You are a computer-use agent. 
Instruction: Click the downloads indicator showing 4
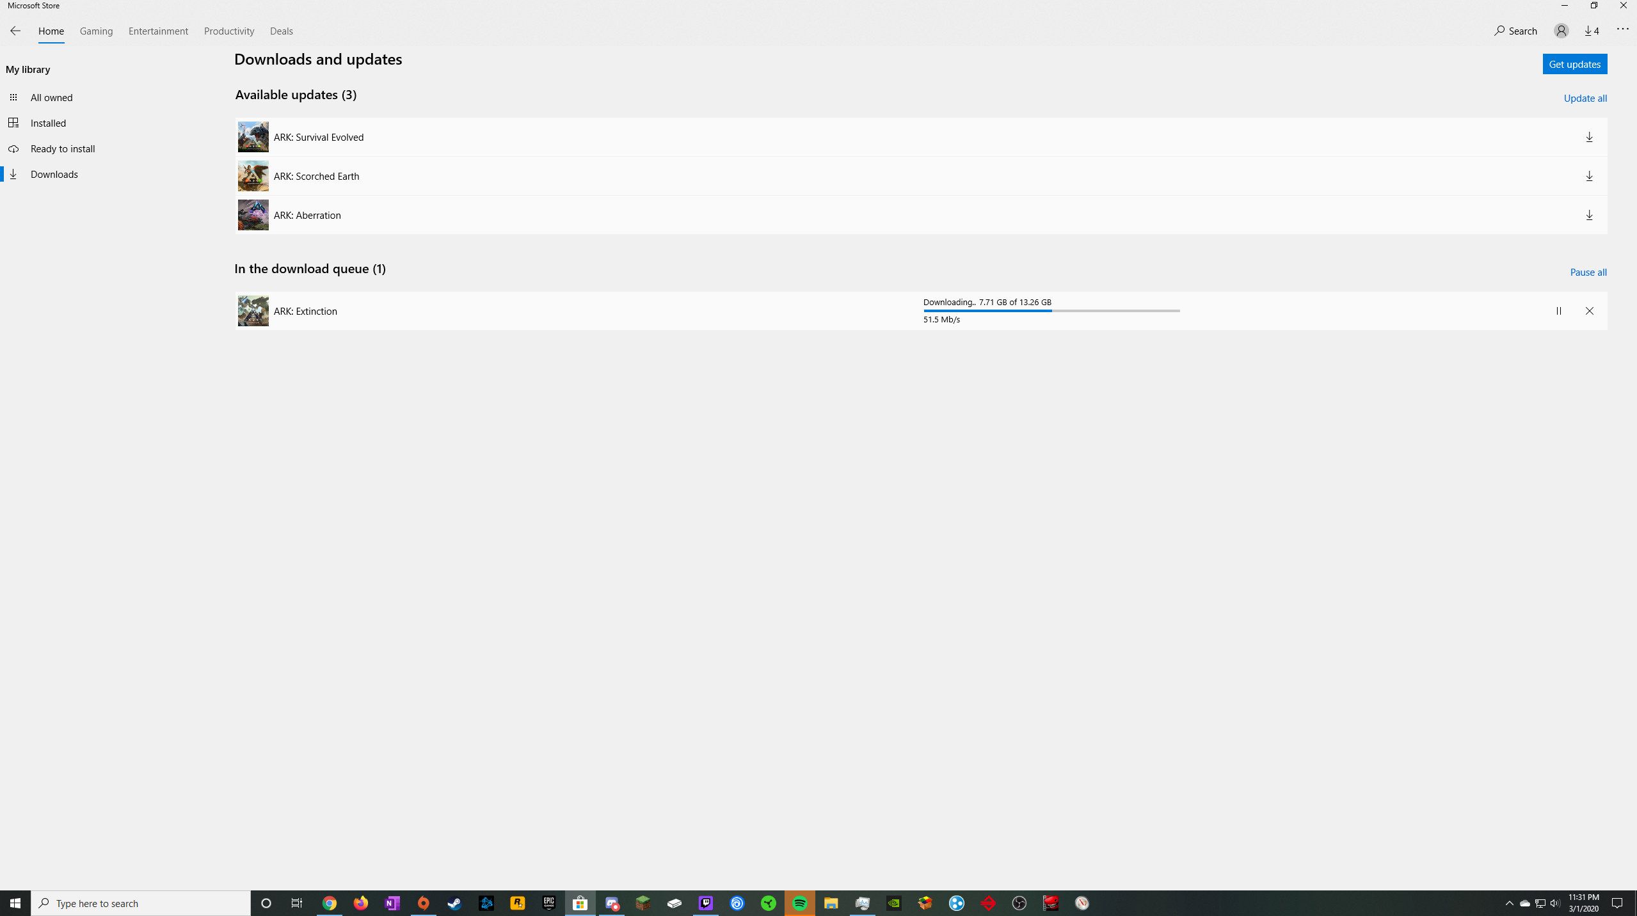tap(1592, 31)
